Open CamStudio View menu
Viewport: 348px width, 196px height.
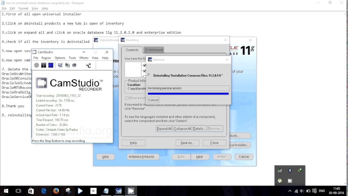pos(95,58)
